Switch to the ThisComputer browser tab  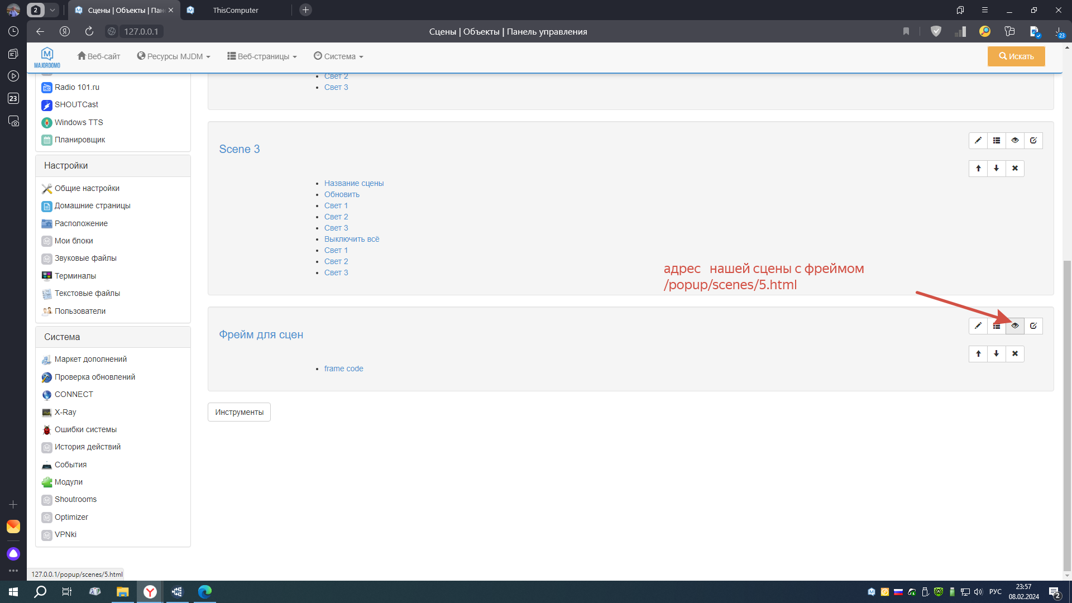(235, 10)
